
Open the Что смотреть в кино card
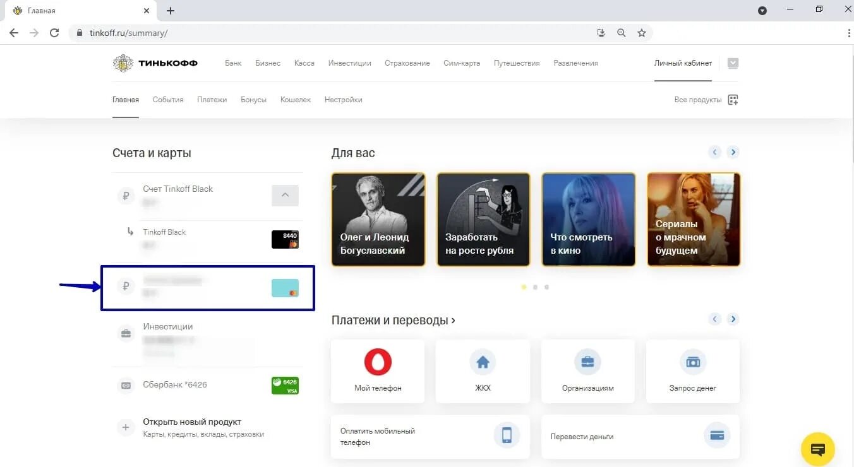588,220
